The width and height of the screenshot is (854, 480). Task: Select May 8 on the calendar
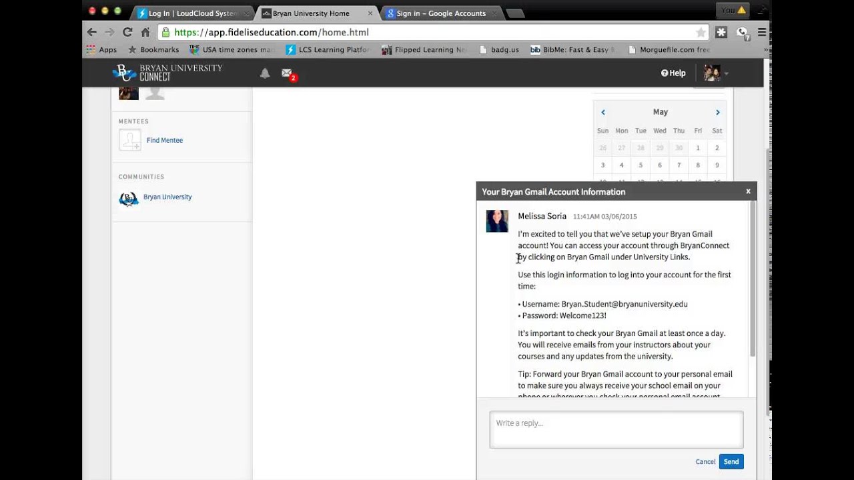point(698,165)
